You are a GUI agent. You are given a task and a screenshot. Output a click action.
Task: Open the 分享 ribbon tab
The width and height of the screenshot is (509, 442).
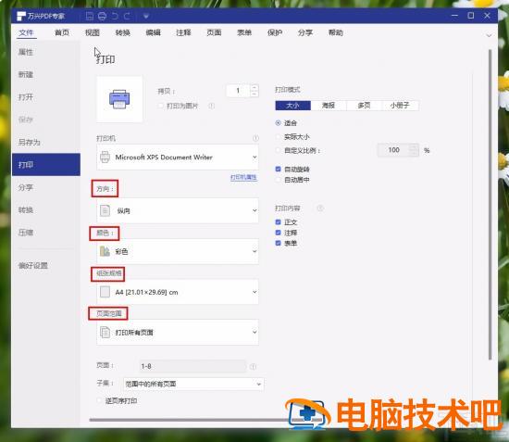[305, 32]
